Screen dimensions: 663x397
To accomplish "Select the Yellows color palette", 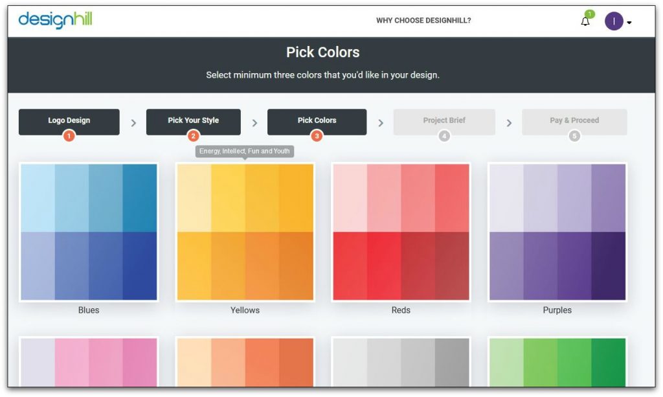I will point(245,231).
